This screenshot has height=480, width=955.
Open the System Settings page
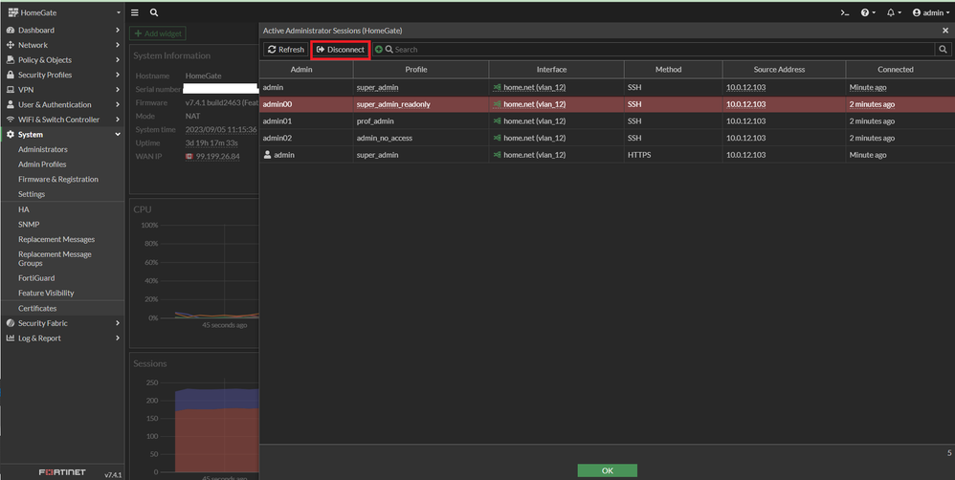pyautogui.click(x=32, y=194)
